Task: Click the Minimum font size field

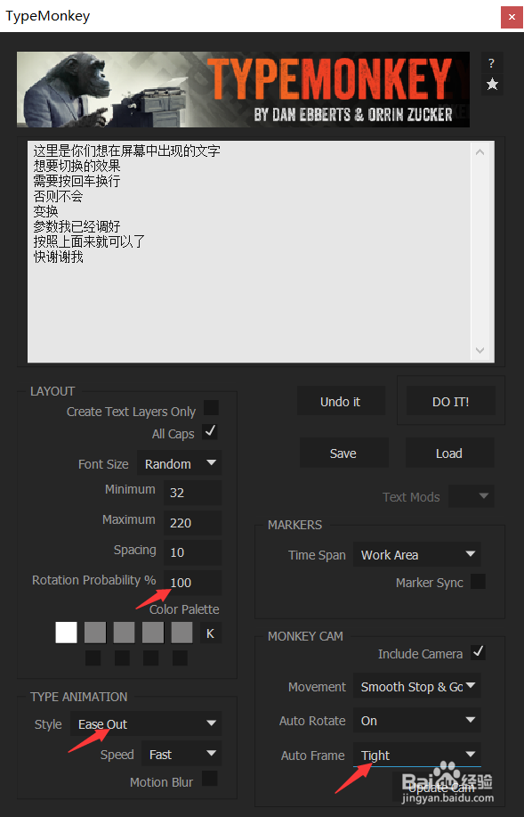Action: point(192,493)
